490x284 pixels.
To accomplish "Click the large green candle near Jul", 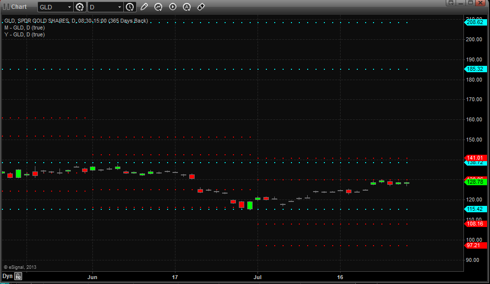I will point(250,205).
